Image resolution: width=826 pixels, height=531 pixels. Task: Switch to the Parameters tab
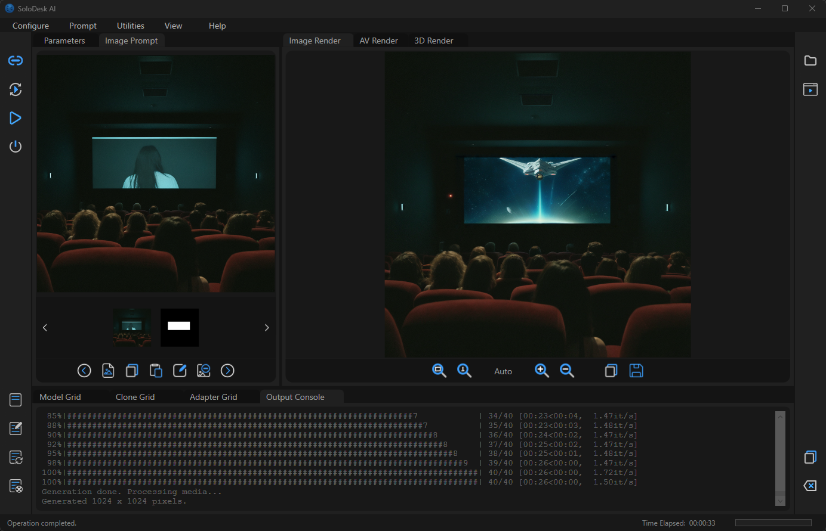point(64,41)
